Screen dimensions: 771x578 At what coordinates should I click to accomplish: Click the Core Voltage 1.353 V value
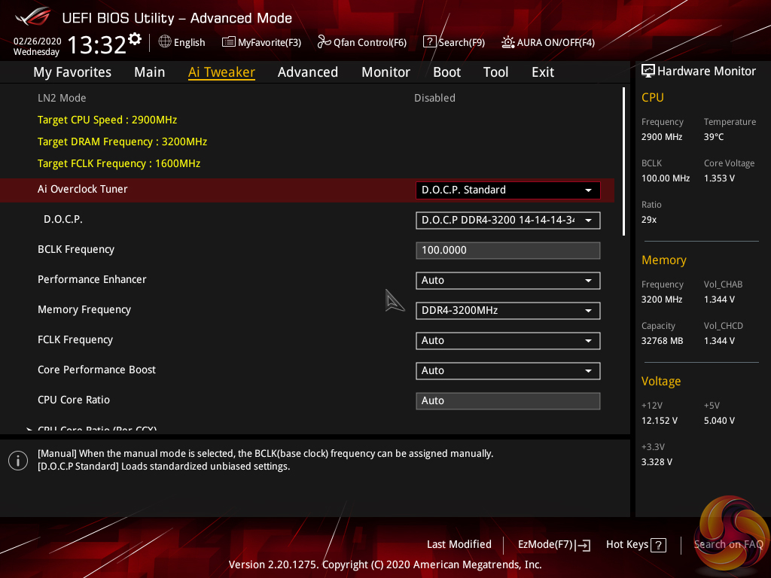719,178
